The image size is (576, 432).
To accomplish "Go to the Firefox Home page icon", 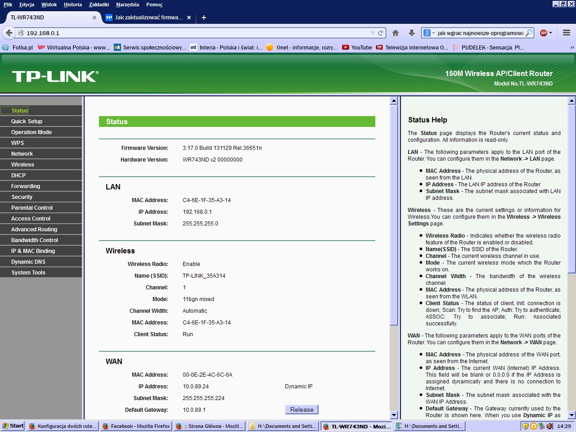I will click(396, 33).
